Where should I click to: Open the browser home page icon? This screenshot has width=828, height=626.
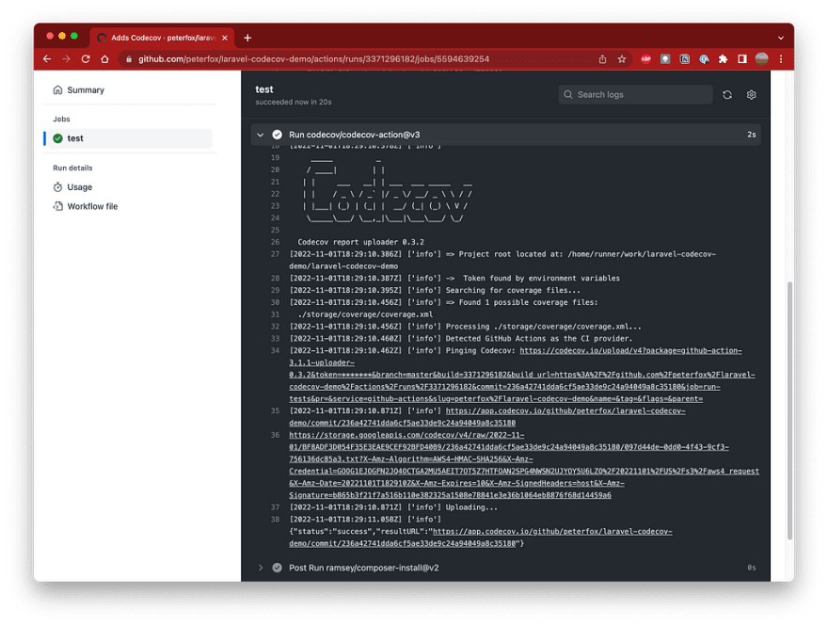[104, 59]
